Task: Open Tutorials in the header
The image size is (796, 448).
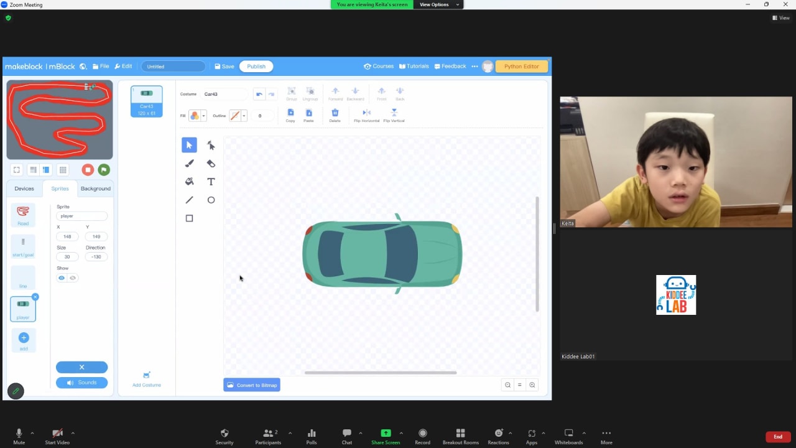Action: click(414, 67)
